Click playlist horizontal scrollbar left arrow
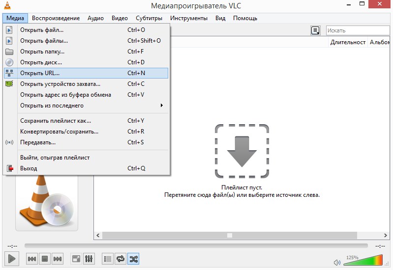Screen dimensions: 393x270 click(98, 235)
